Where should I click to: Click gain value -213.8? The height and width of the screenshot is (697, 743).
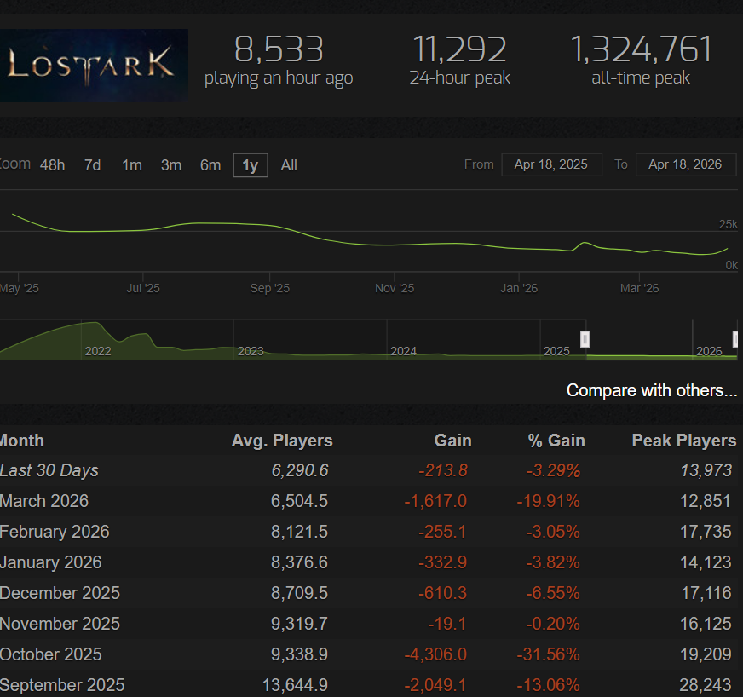(x=443, y=470)
